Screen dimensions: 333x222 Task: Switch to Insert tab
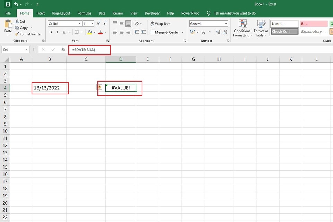tap(41, 13)
